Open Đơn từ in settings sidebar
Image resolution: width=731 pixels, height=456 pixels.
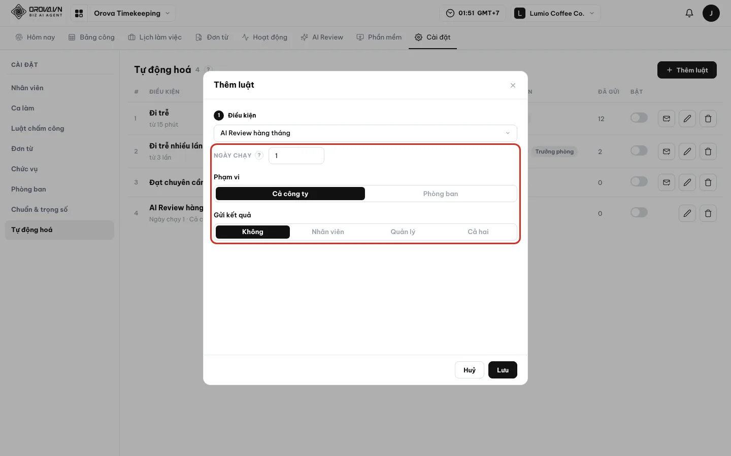[x=59, y=149]
